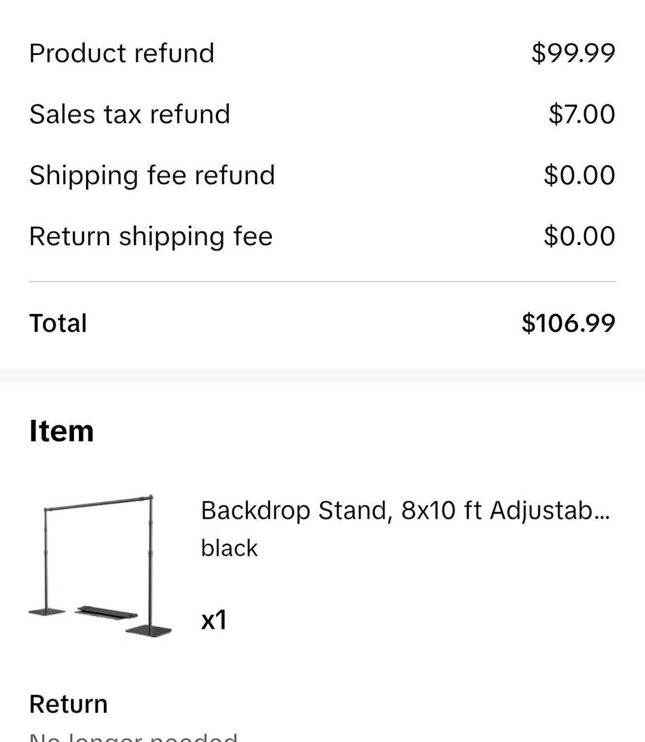The width and height of the screenshot is (645, 742).
Task: Click the gray separator band below Total
Action: (x=322, y=371)
